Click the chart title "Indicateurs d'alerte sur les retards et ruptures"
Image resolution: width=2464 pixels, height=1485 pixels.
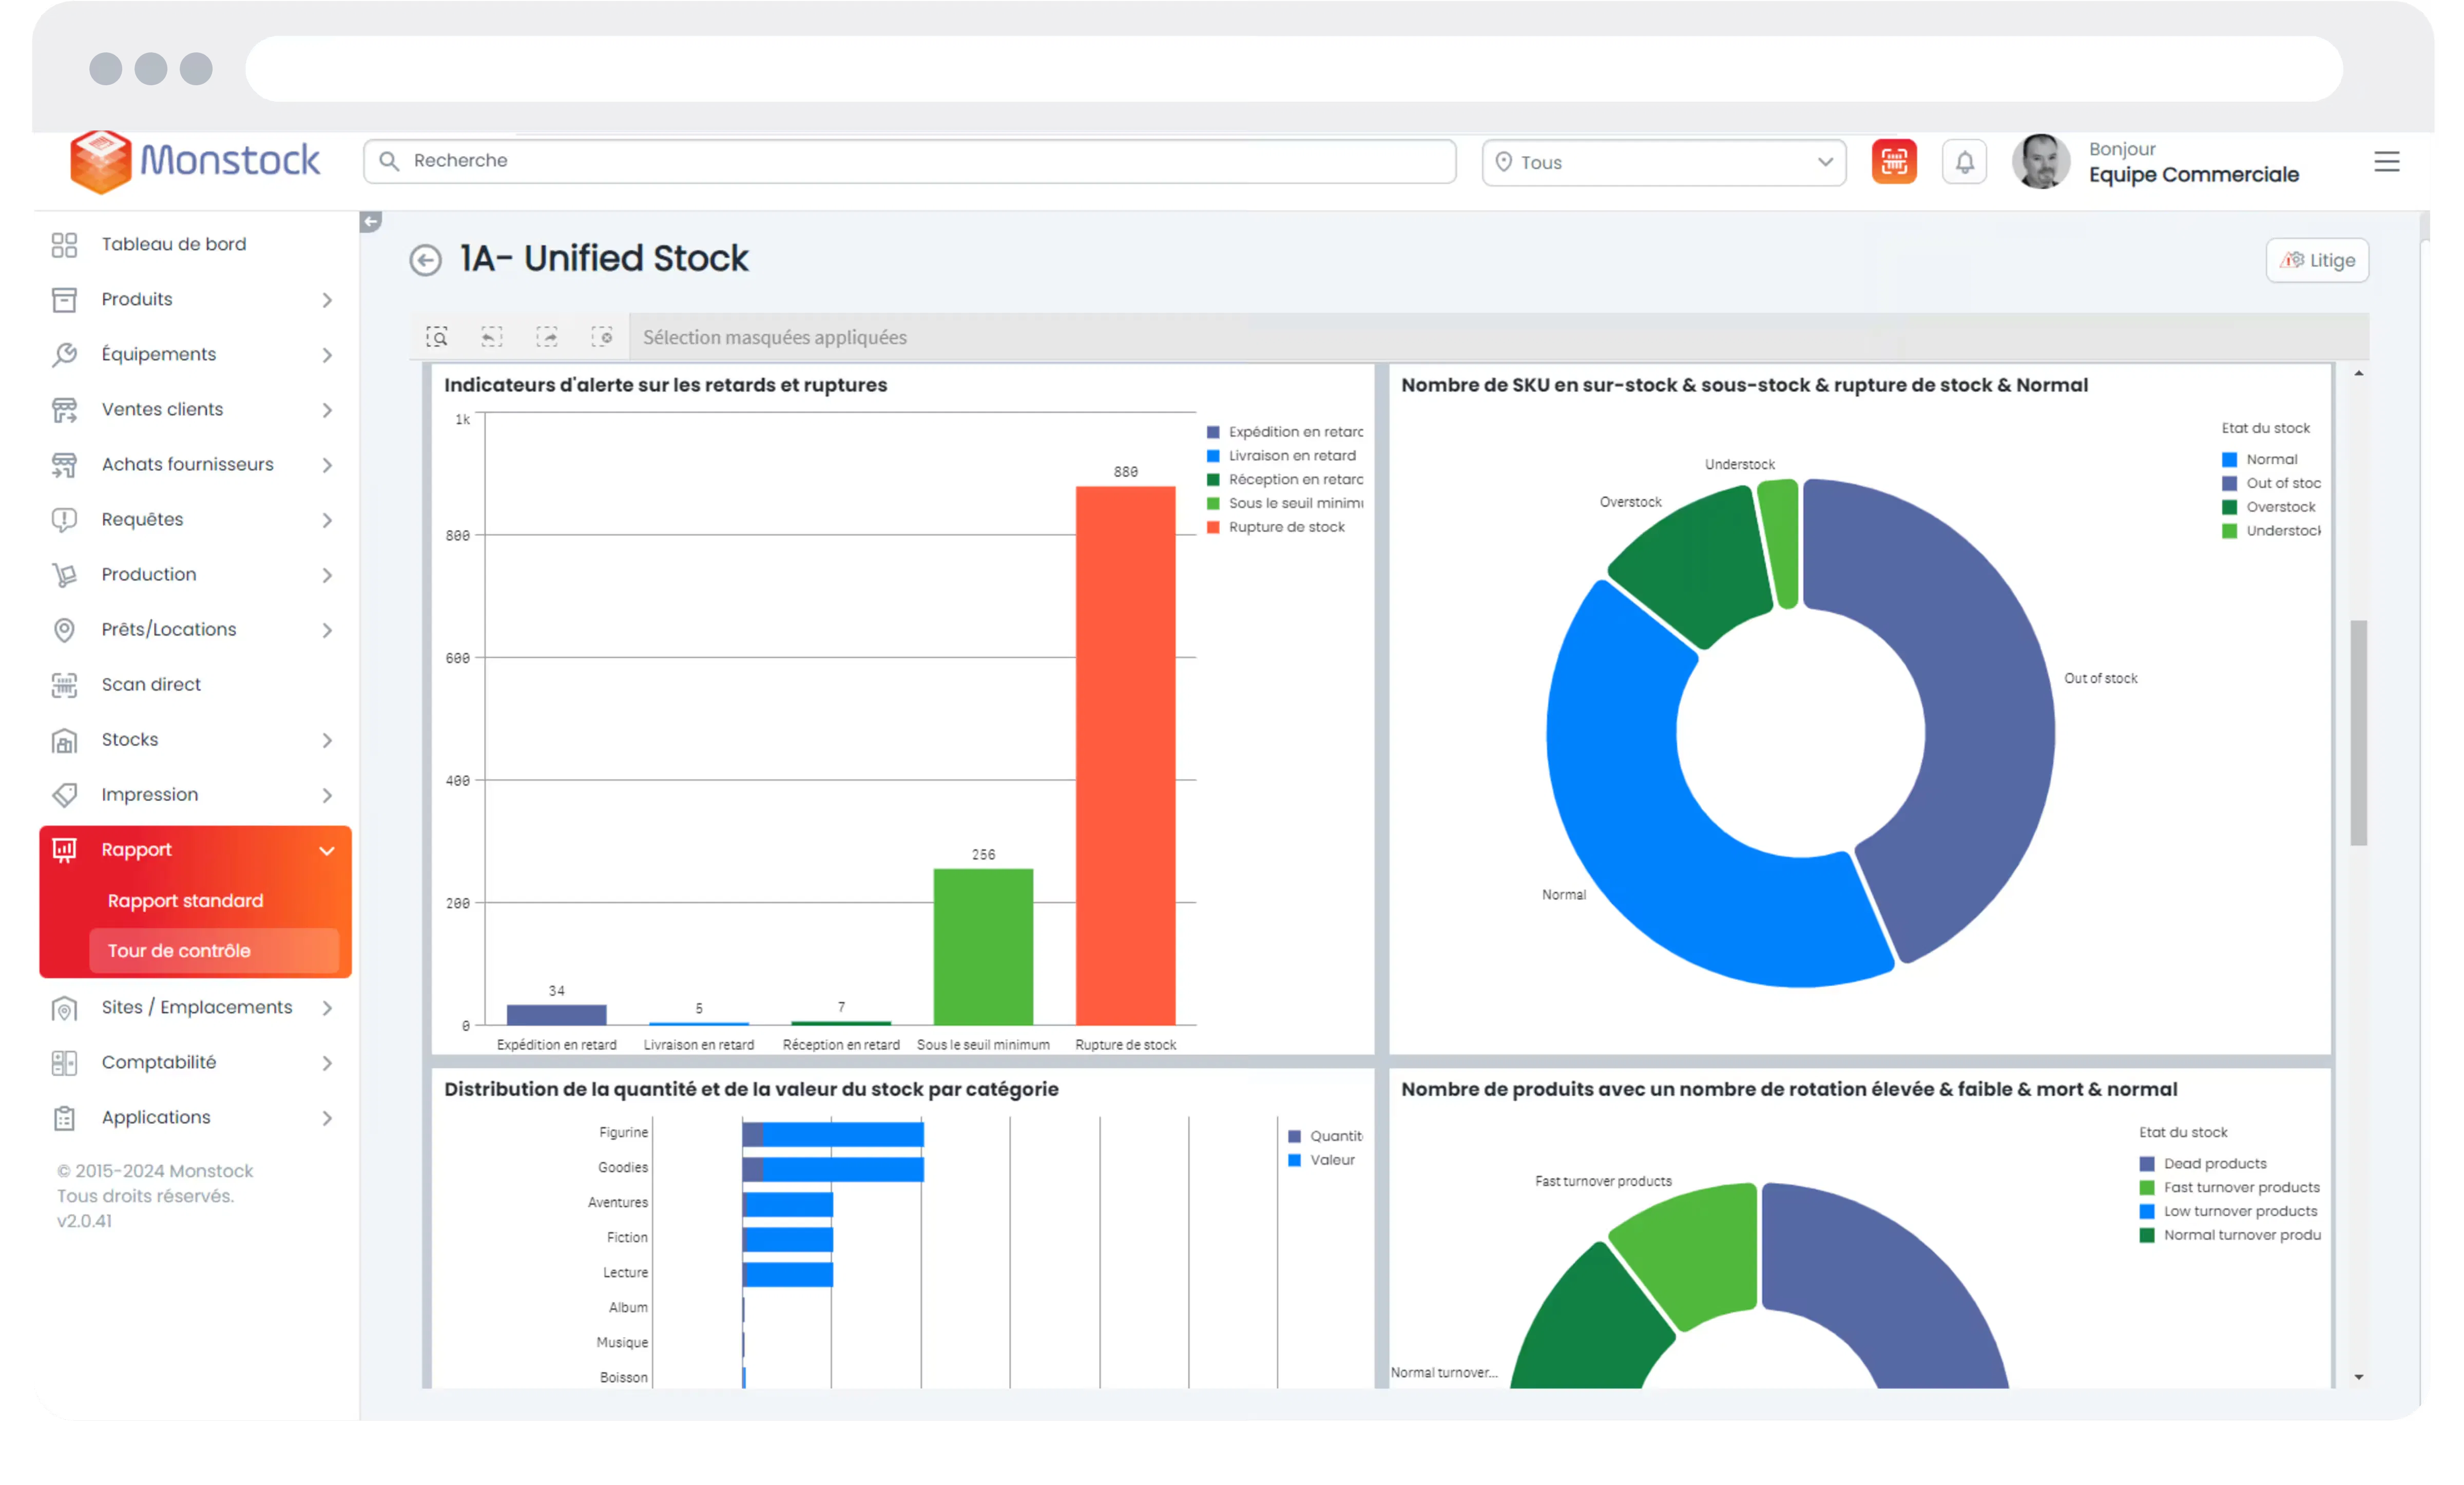(x=665, y=385)
